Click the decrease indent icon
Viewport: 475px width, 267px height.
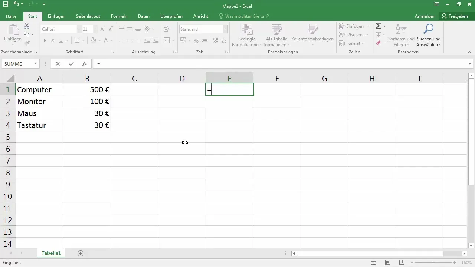click(x=147, y=40)
